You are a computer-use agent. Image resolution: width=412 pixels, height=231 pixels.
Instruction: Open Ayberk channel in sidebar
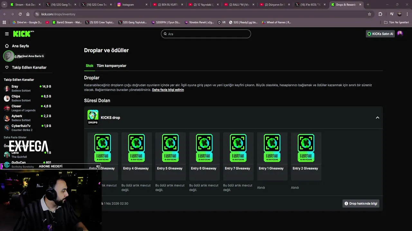27,118
